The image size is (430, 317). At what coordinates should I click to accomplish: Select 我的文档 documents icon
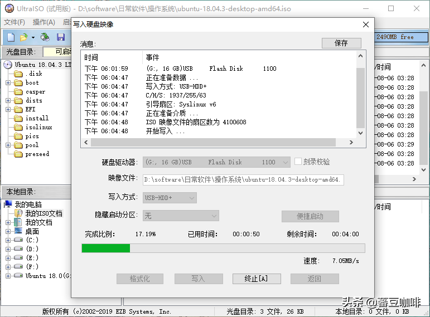point(18,222)
